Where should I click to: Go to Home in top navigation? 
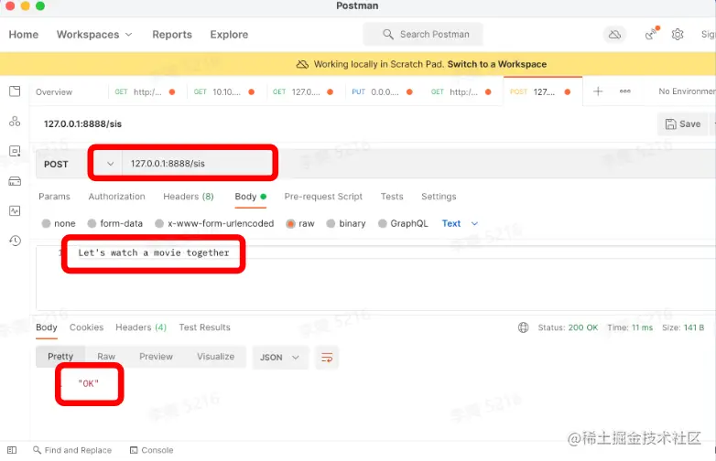pyautogui.click(x=23, y=35)
